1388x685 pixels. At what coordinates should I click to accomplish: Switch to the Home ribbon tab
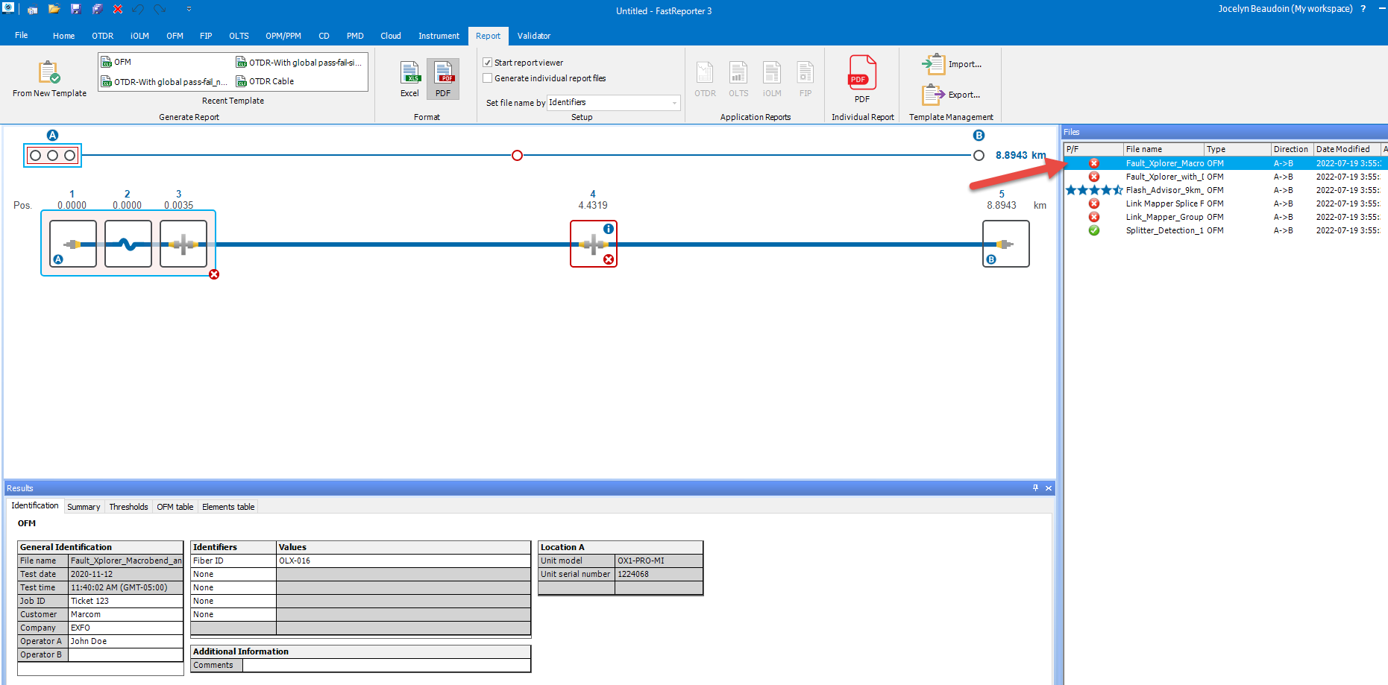pyautogui.click(x=63, y=36)
